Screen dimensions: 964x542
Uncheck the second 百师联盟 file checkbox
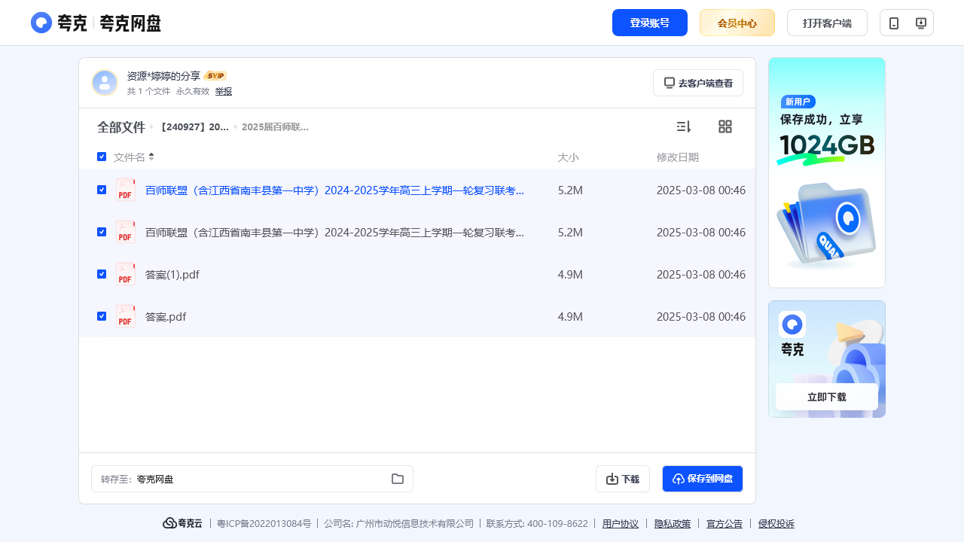[102, 232]
